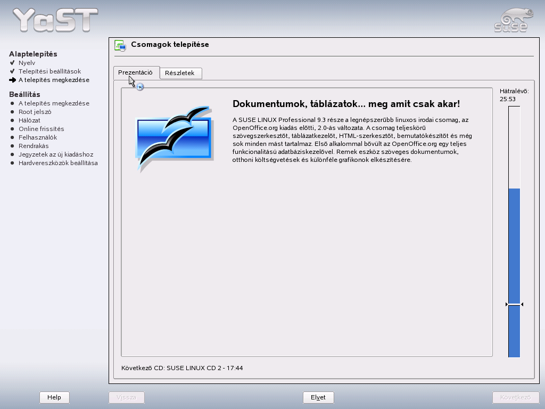Click the Hátralévő remaining time label
The image size is (545, 409).
(514, 91)
